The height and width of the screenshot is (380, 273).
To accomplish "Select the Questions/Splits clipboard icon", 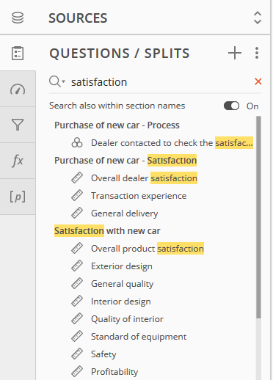I will coord(18,53).
